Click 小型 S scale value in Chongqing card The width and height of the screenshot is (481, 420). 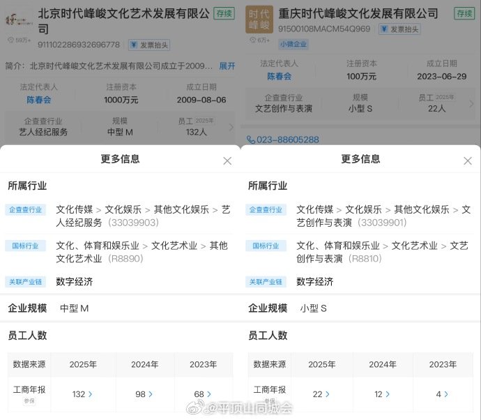(360, 109)
